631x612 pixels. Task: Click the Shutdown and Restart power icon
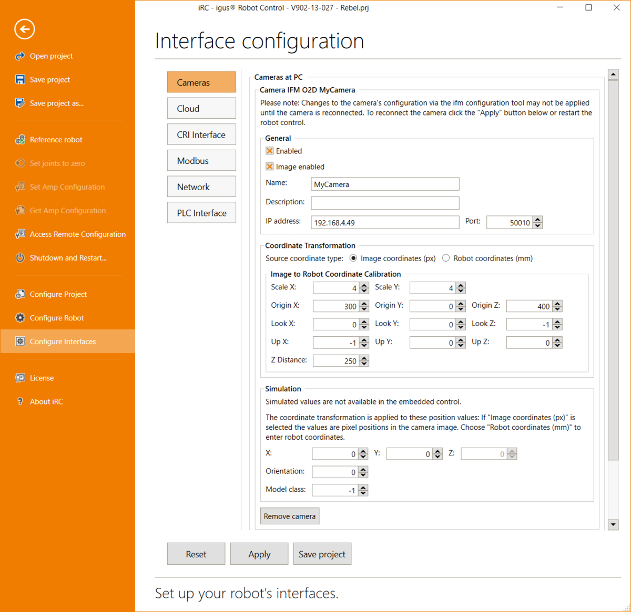20,258
